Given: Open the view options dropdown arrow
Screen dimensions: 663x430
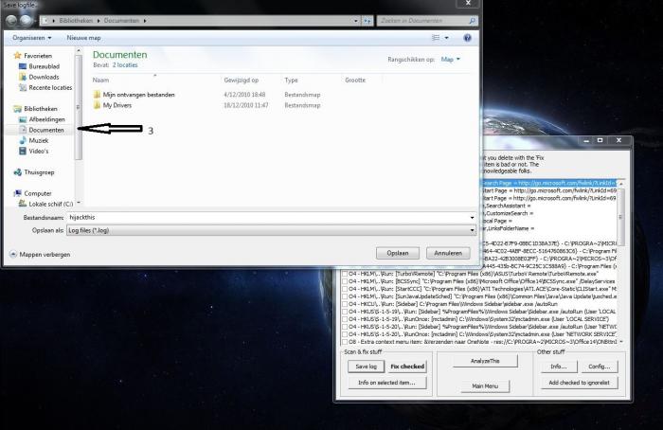Looking at the screenshot, I should click(x=446, y=38).
